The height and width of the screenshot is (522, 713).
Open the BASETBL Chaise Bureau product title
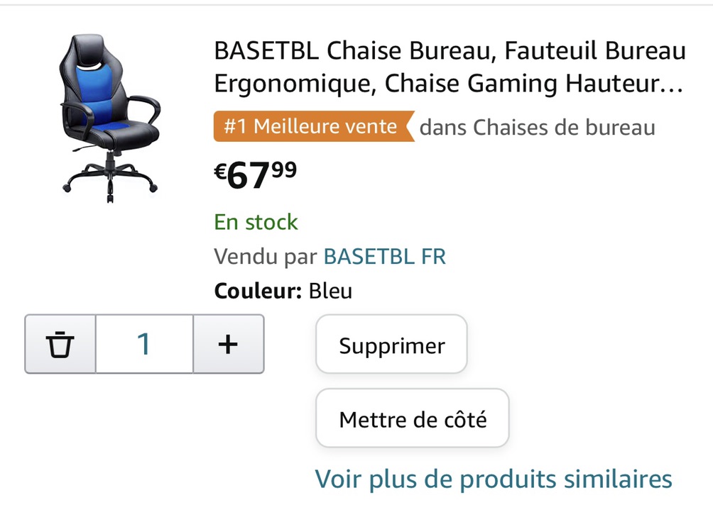(450, 67)
